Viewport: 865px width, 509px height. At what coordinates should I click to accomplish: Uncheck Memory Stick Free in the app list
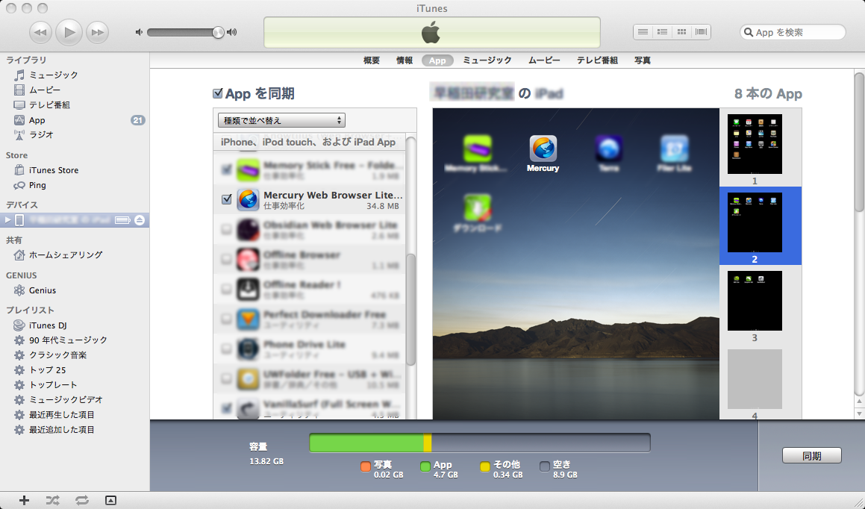(226, 169)
